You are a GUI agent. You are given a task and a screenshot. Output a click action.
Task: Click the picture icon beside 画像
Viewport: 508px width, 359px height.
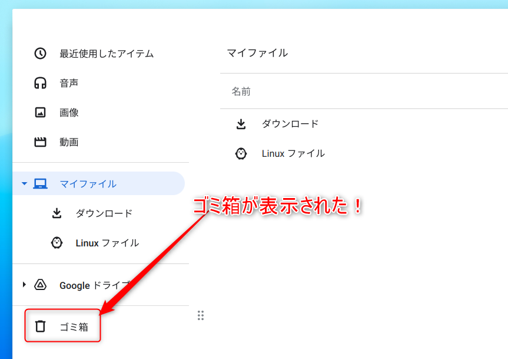coord(40,113)
